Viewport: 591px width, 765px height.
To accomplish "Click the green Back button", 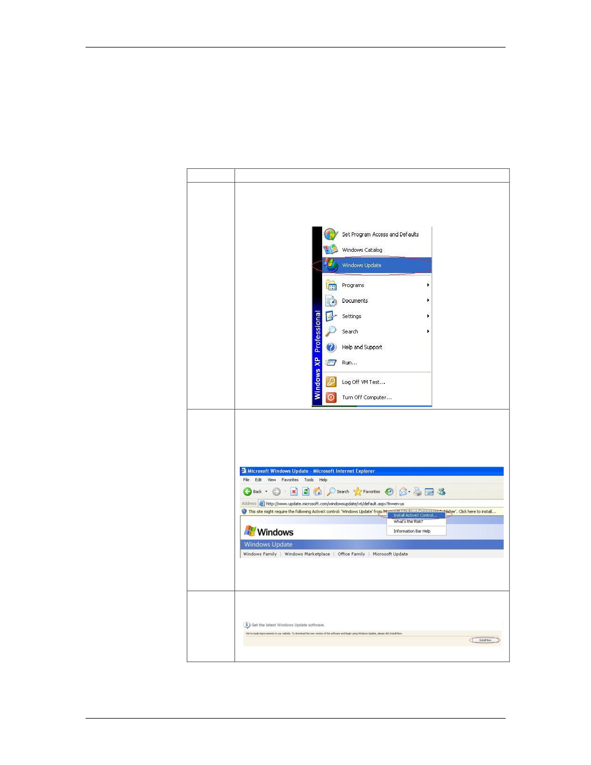I will tap(253, 491).
